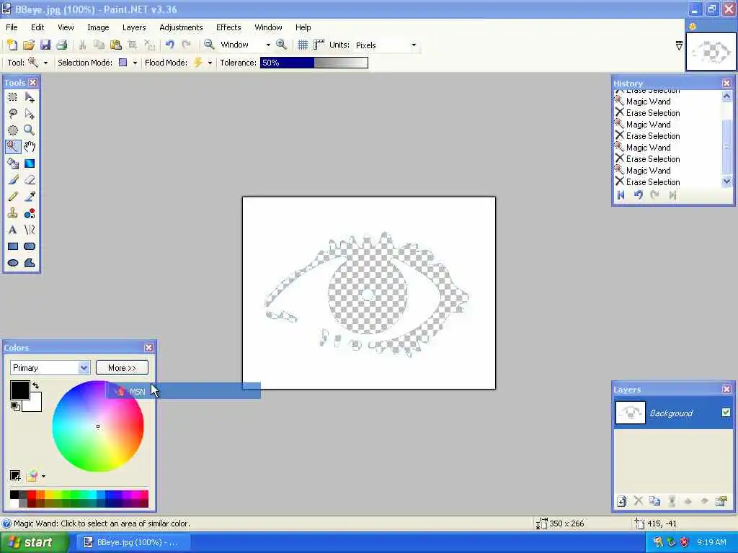Viewport: 738px width, 553px height.
Task: Pick a color on the color wheel
Action: [x=98, y=426]
